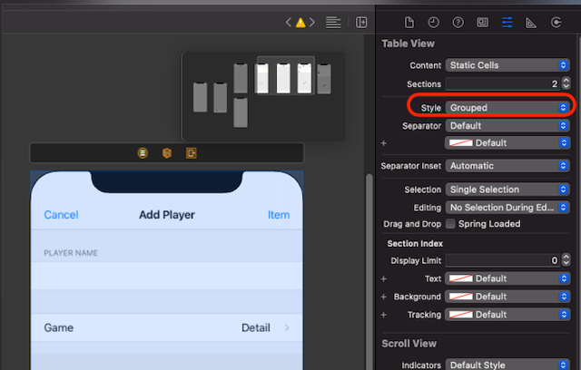Viewport: 581px width, 370px height.
Task: Click the storyboard minimap overview
Action: tap(263, 96)
